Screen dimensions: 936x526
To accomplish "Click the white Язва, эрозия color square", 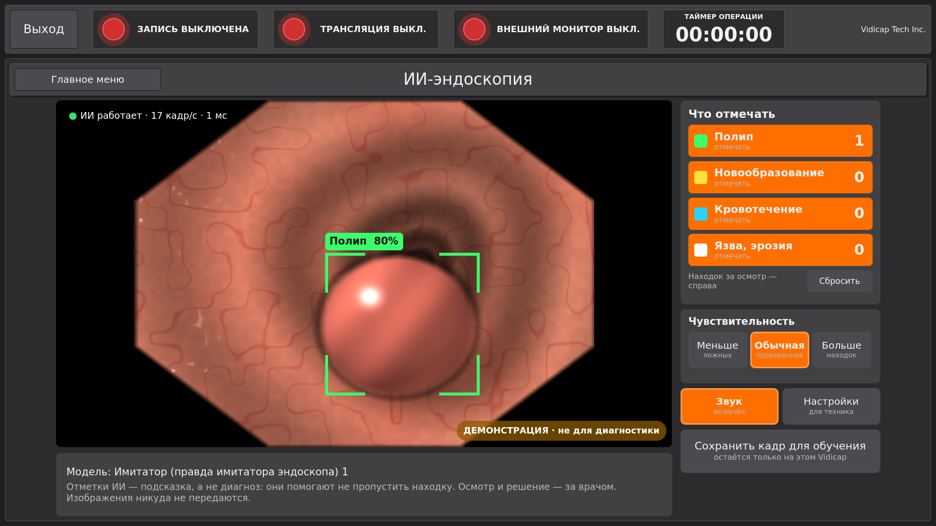I will pos(701,250).
